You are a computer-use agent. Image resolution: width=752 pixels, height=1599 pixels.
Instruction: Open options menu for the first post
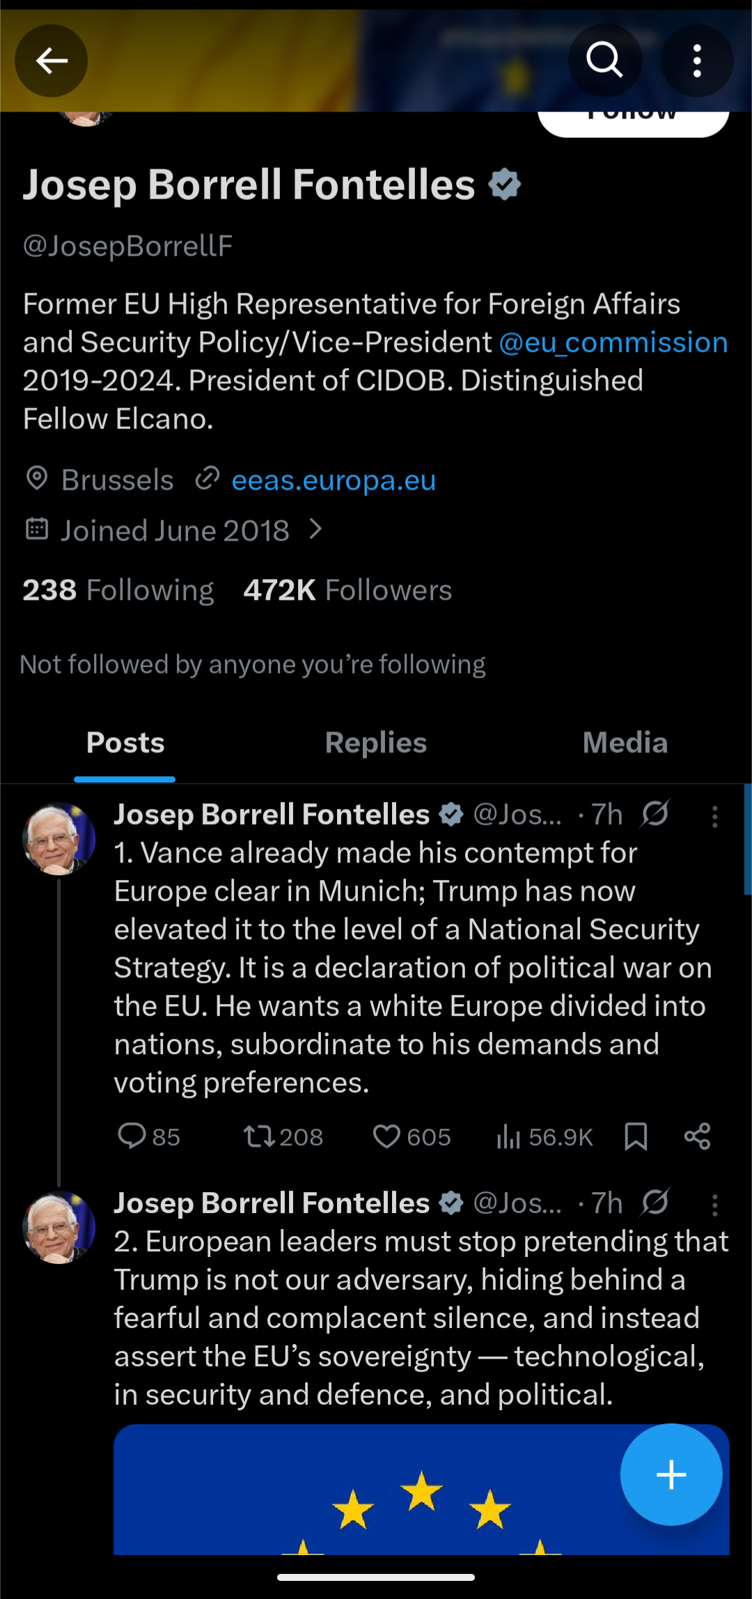point(714,816)
